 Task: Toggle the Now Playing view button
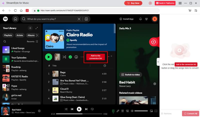click(113, 111)
